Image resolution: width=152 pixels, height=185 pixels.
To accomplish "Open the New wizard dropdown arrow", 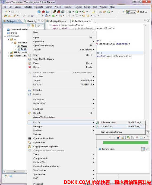I will click(x=9, y=12).
